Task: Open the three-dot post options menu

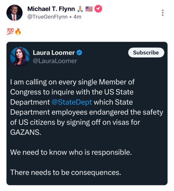Action: 163,13
